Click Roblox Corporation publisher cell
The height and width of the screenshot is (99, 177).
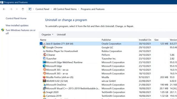(x=112, y=51)
